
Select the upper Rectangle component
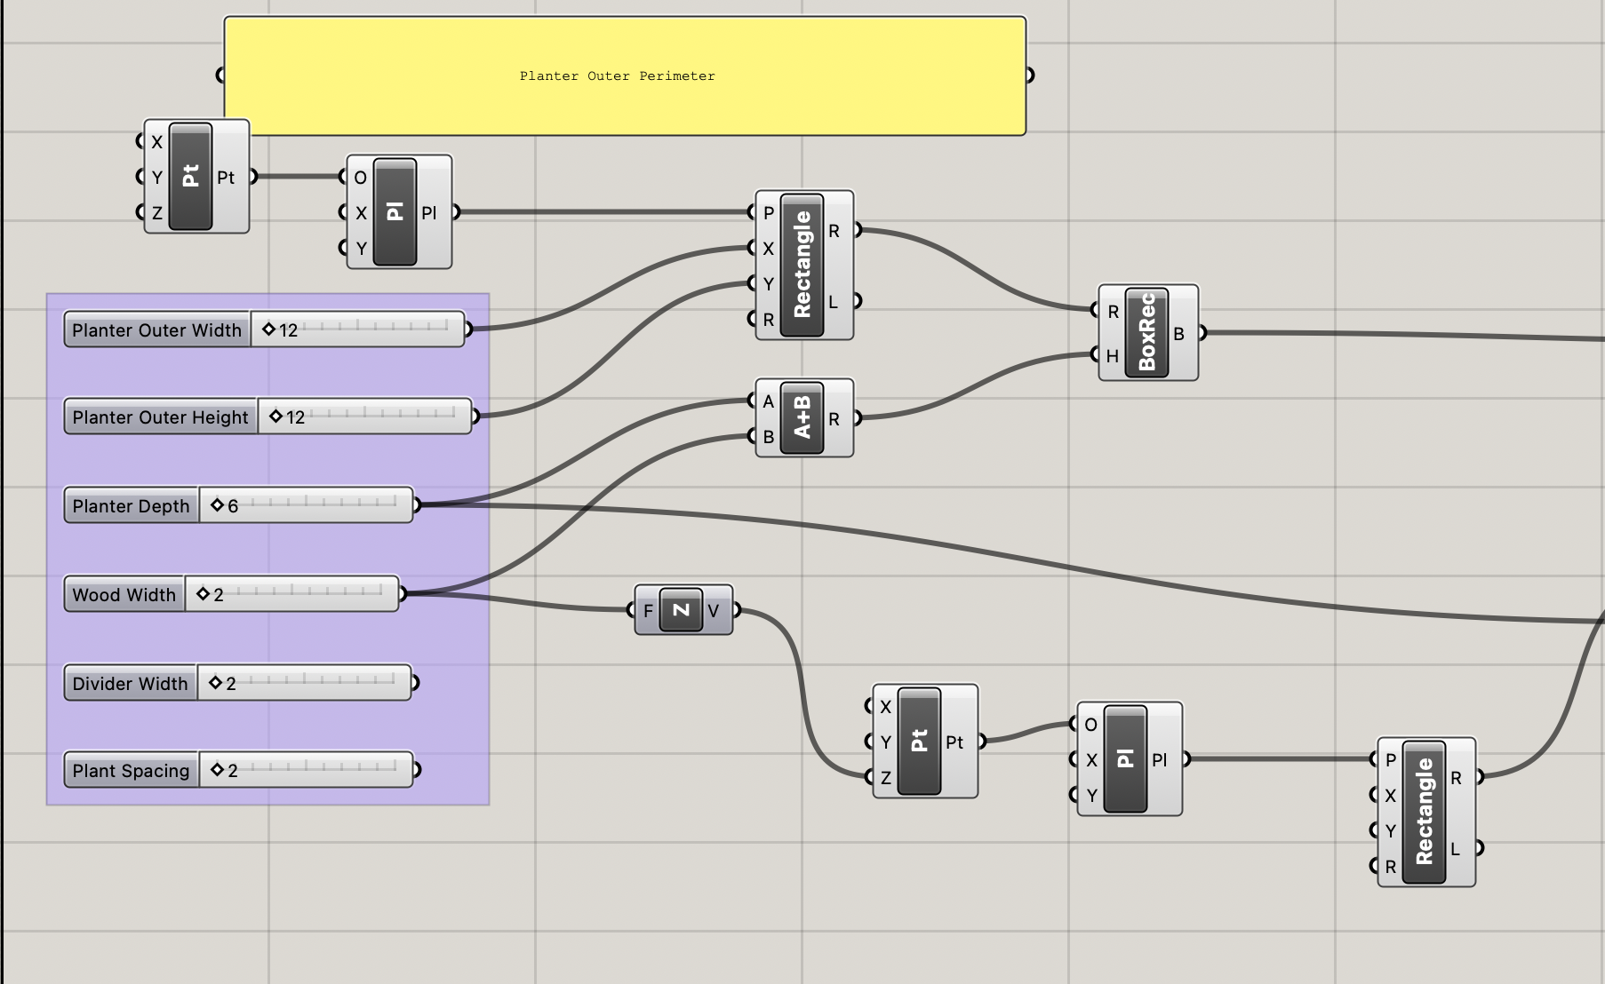(x=802, y=265)
